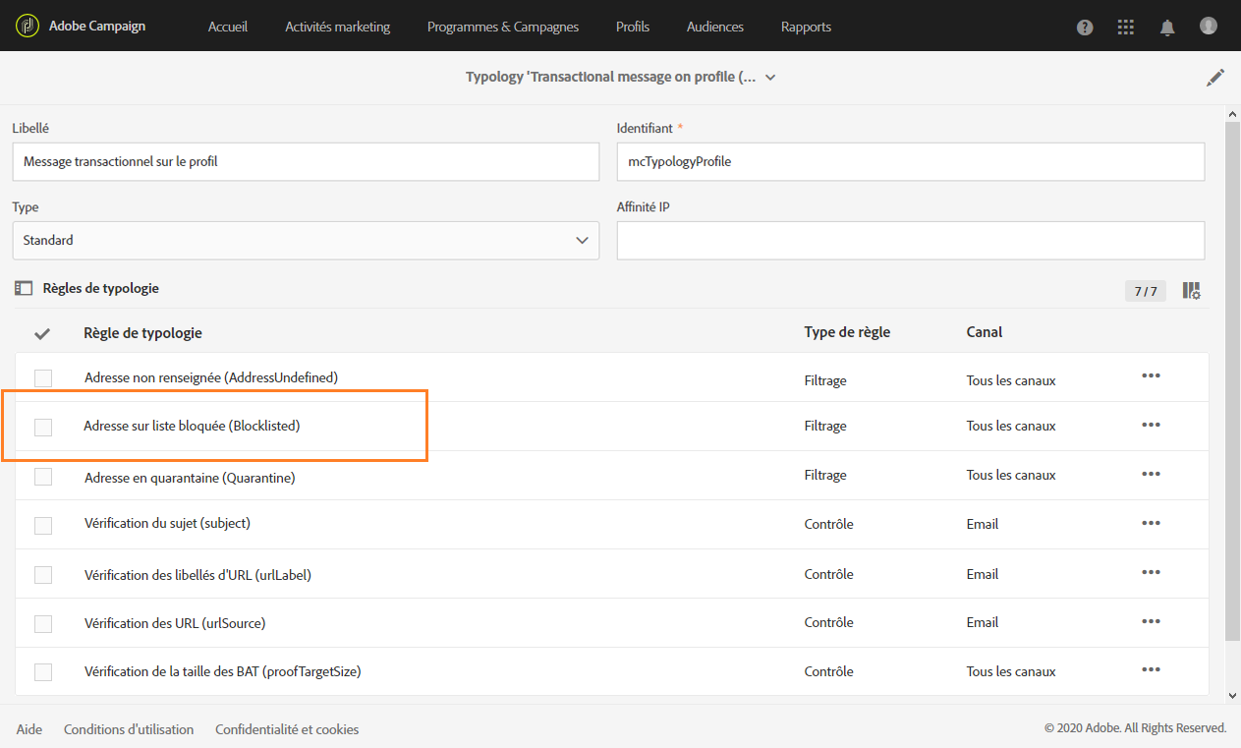Open the Confidentialité et cookies link
1241x748 pixels.
287,729
